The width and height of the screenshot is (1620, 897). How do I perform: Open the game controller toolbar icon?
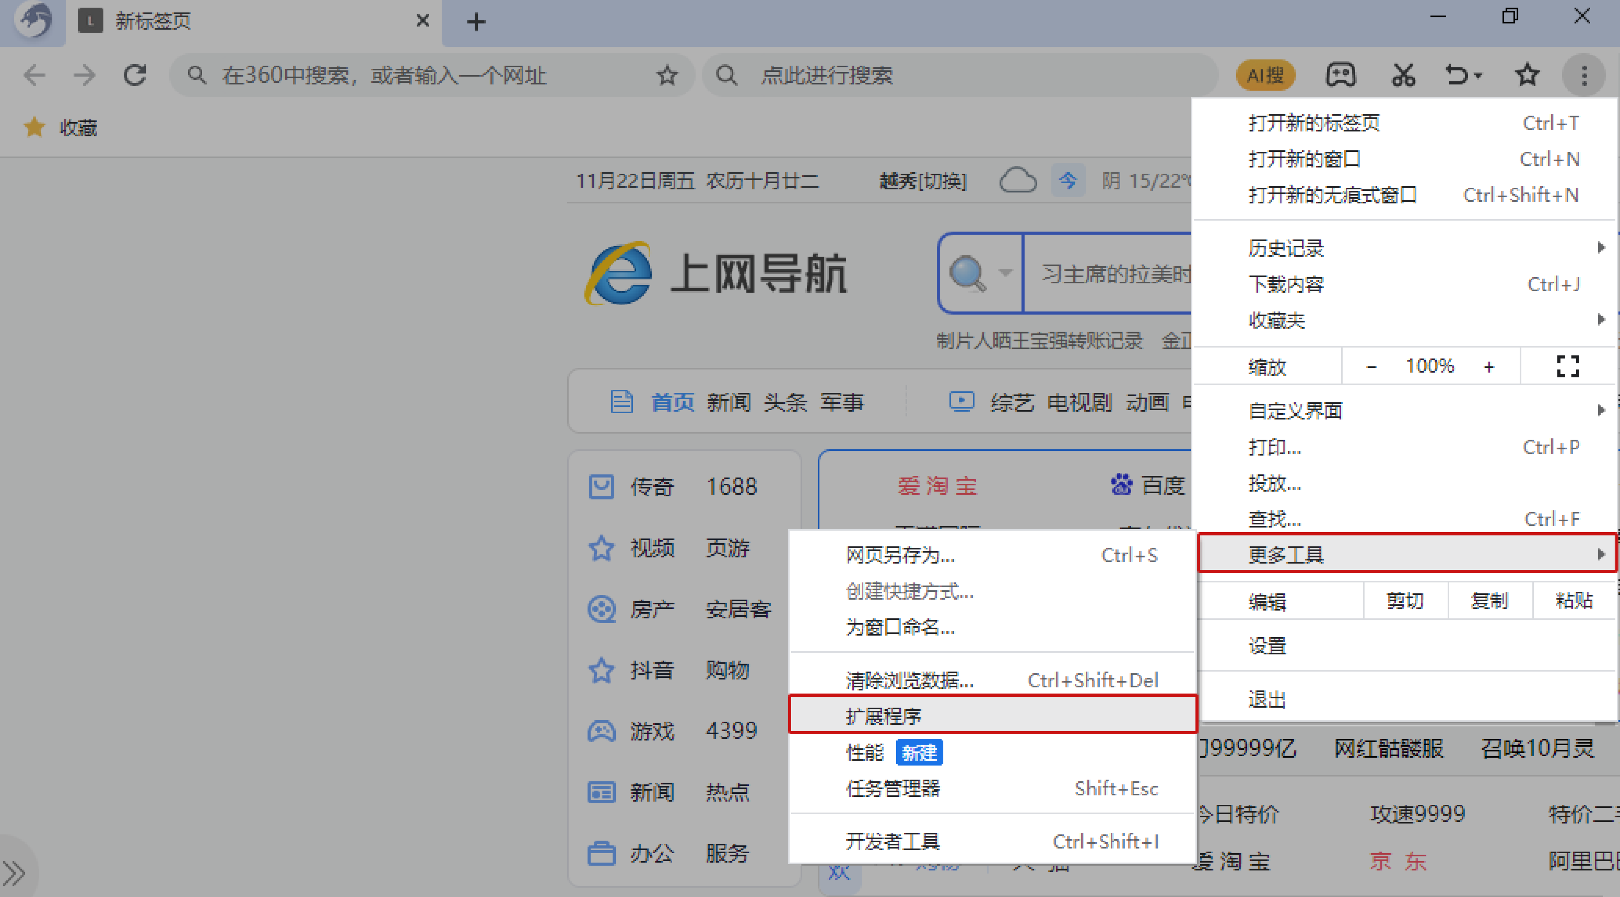point(1341,76)
